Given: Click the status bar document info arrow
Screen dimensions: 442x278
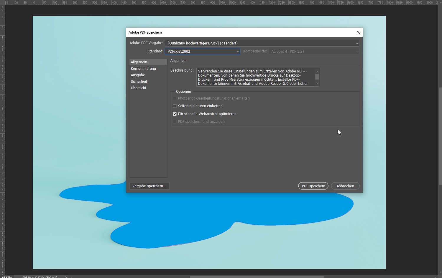Looking at the screenshot, I should point(66,277).
